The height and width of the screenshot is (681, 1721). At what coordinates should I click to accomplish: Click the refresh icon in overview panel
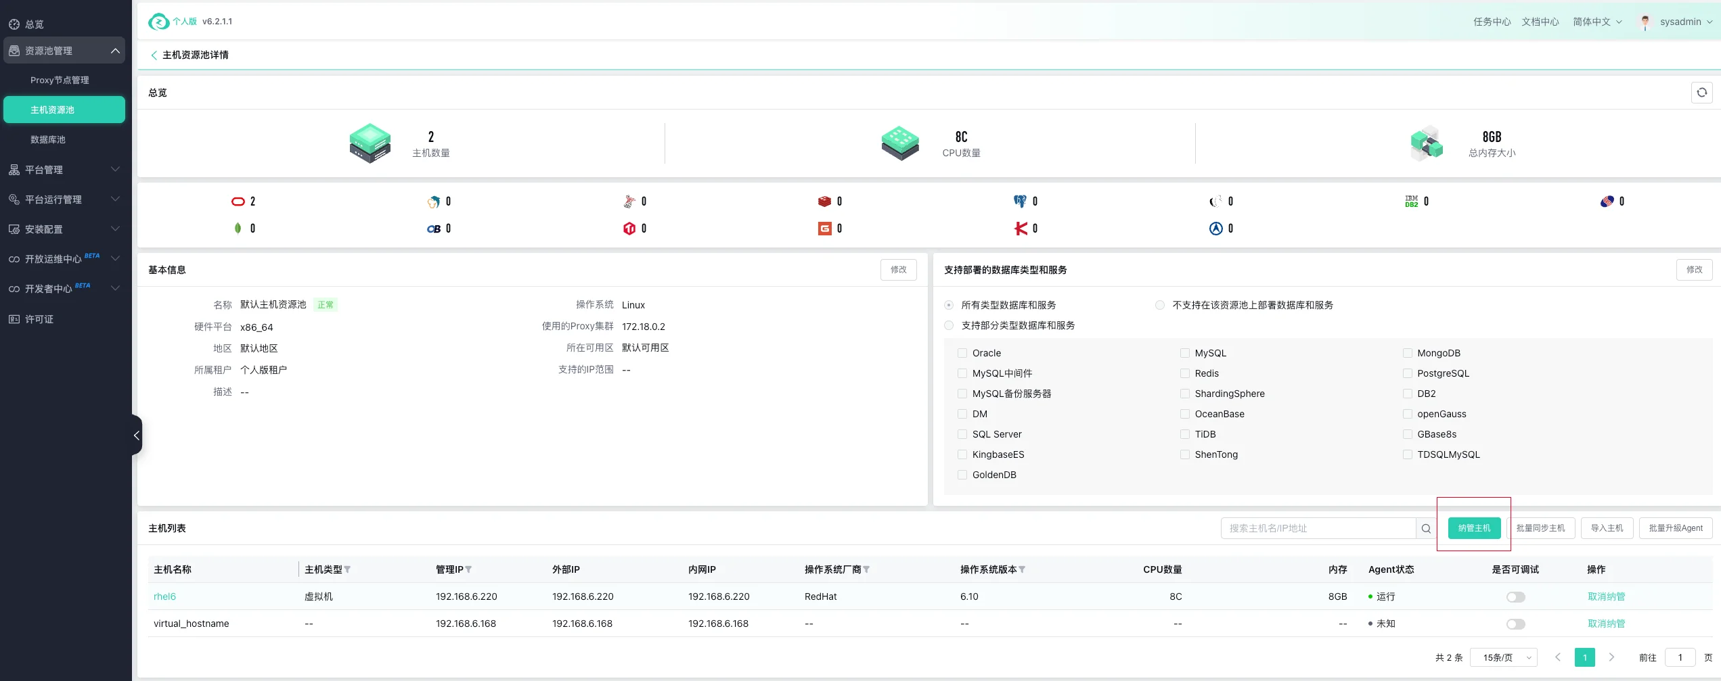[x=1701, y=93]
